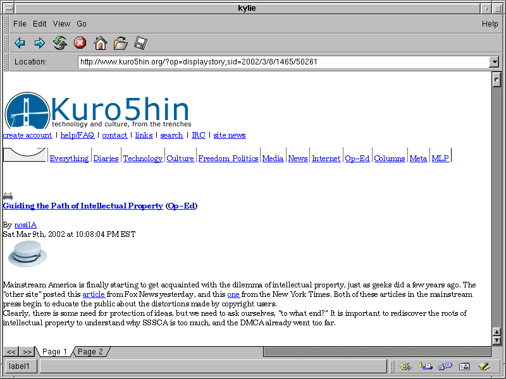The image size is (506, 379).
Task: Open the Guiding the Path of Intellectual Property title
Action: (x=83, y=206)
